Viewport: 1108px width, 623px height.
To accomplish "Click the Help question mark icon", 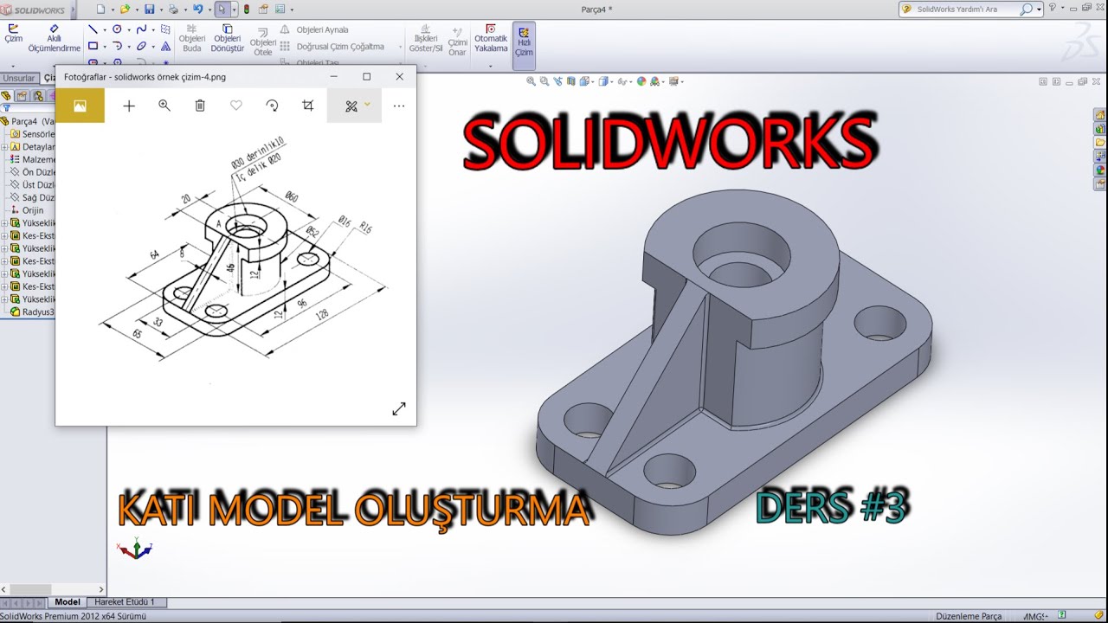I will coord(1052,8).
